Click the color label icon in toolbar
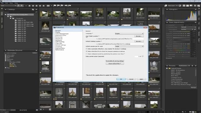The height and width of the screenshot is (113, 201). [x=48, y=6]
